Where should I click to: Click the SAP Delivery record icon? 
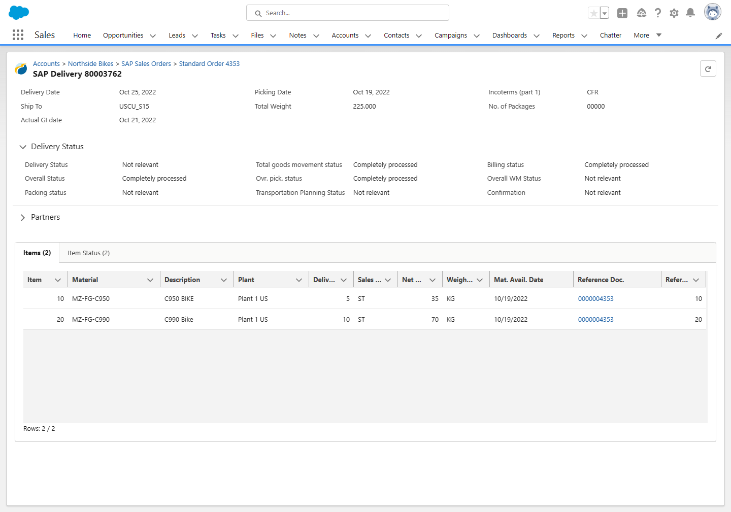[21, 69]
